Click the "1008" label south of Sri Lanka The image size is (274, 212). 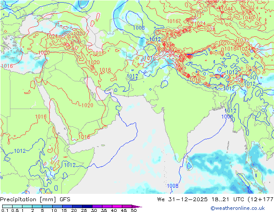[172, 186]
